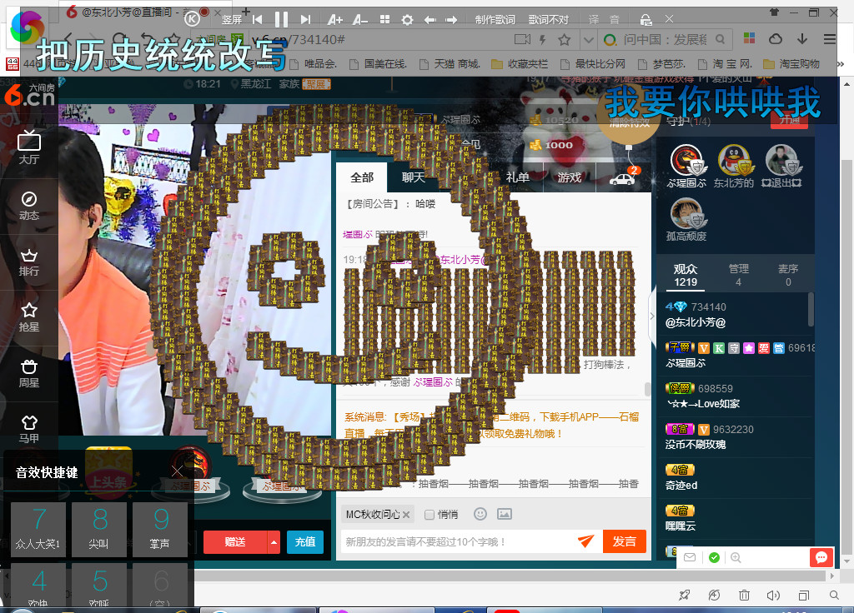Select 观众 1219 audience tab
The height and width of the screenshot is (613, 854).
[x=686, y=275]
